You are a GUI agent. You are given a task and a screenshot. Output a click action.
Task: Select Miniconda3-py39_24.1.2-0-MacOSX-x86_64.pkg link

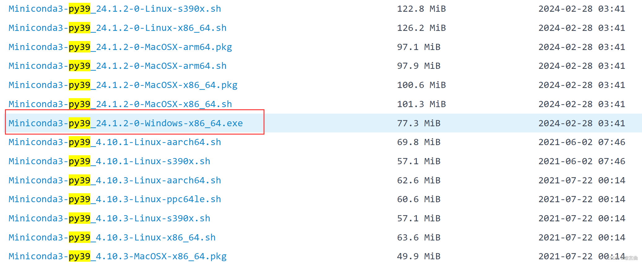(x=123, y=85)
